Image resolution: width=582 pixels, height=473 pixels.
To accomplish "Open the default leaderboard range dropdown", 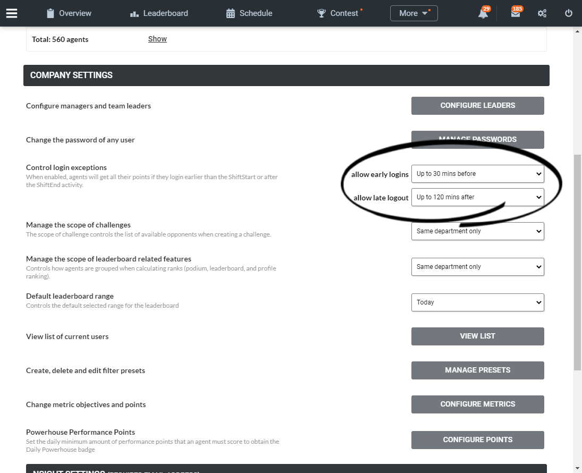I will pos(477,302).
